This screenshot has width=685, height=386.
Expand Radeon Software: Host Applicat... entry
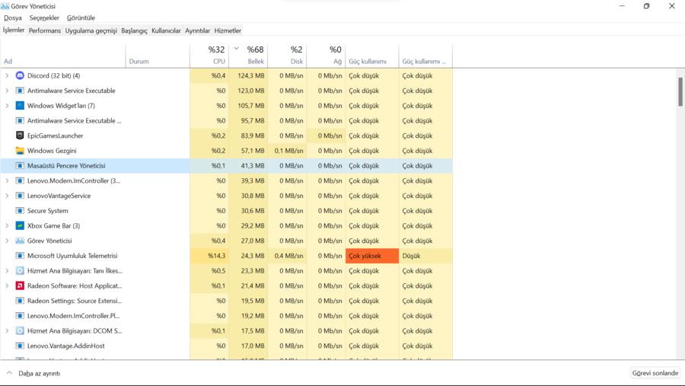7,286
